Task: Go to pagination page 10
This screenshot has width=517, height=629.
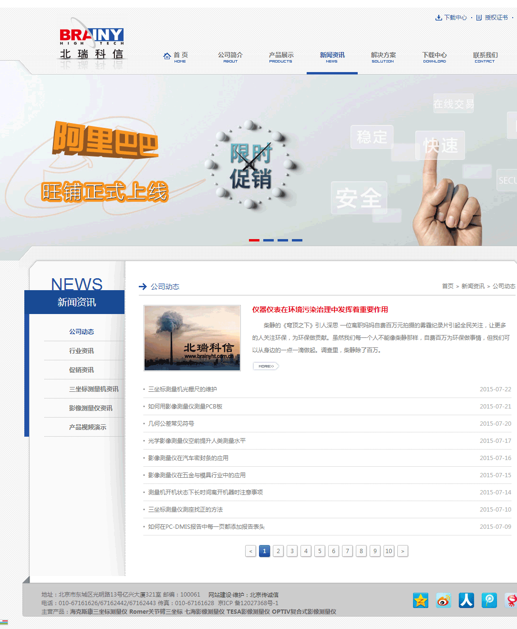Action: tap(389, 551)
